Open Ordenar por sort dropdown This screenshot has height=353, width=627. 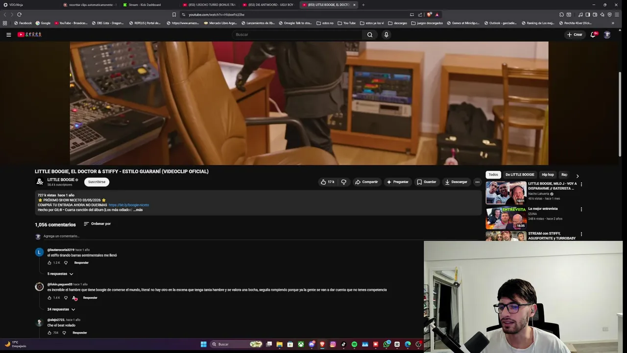tap(97, 224)
